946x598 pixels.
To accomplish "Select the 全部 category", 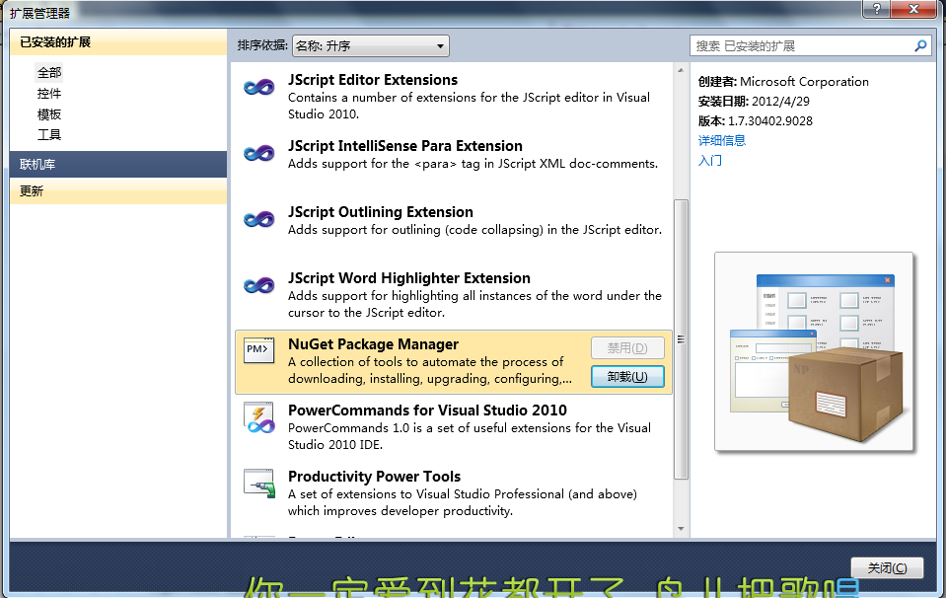I will pyautogui.click(x=49, y=73).
